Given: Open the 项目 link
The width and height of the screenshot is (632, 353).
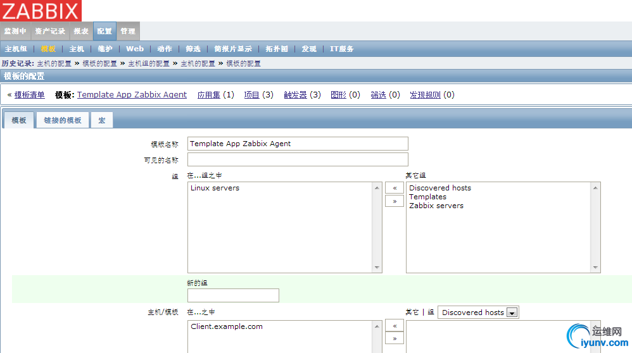Looking at the screenshot, I should pyautogui.click(x=251, y=95).
